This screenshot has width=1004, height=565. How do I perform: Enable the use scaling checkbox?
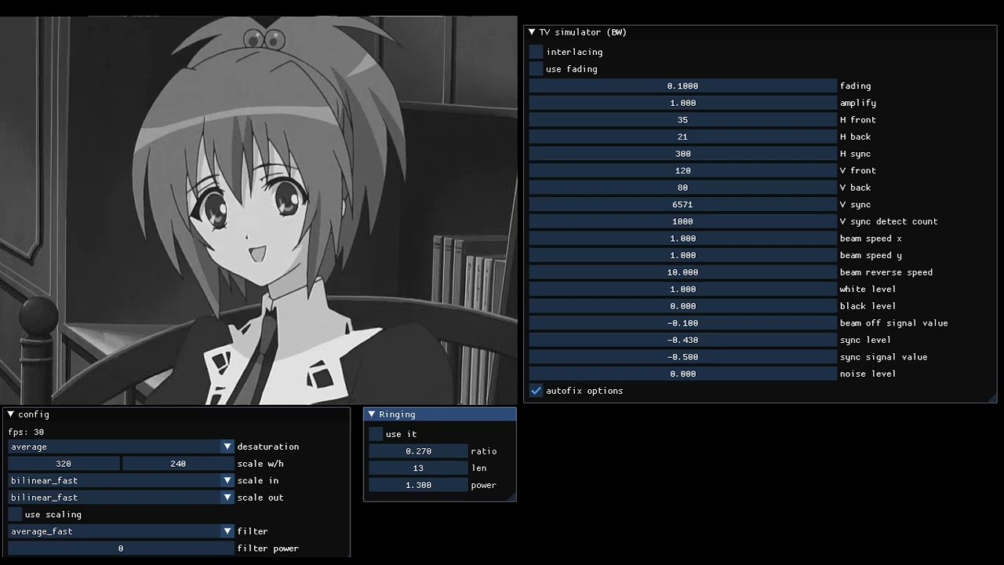coord(15,515)
